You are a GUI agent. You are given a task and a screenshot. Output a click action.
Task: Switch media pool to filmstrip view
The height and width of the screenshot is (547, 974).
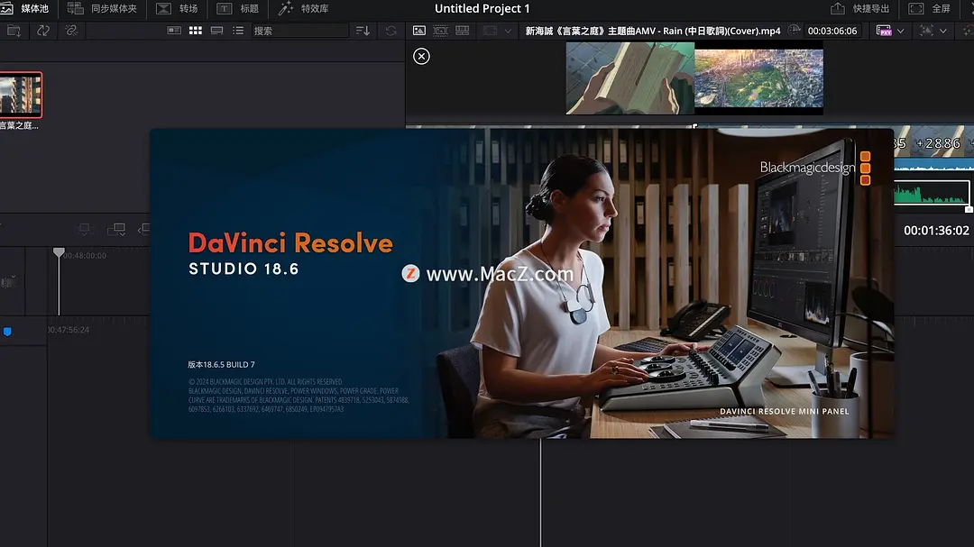pyautogui.click(x=216, y=31)
